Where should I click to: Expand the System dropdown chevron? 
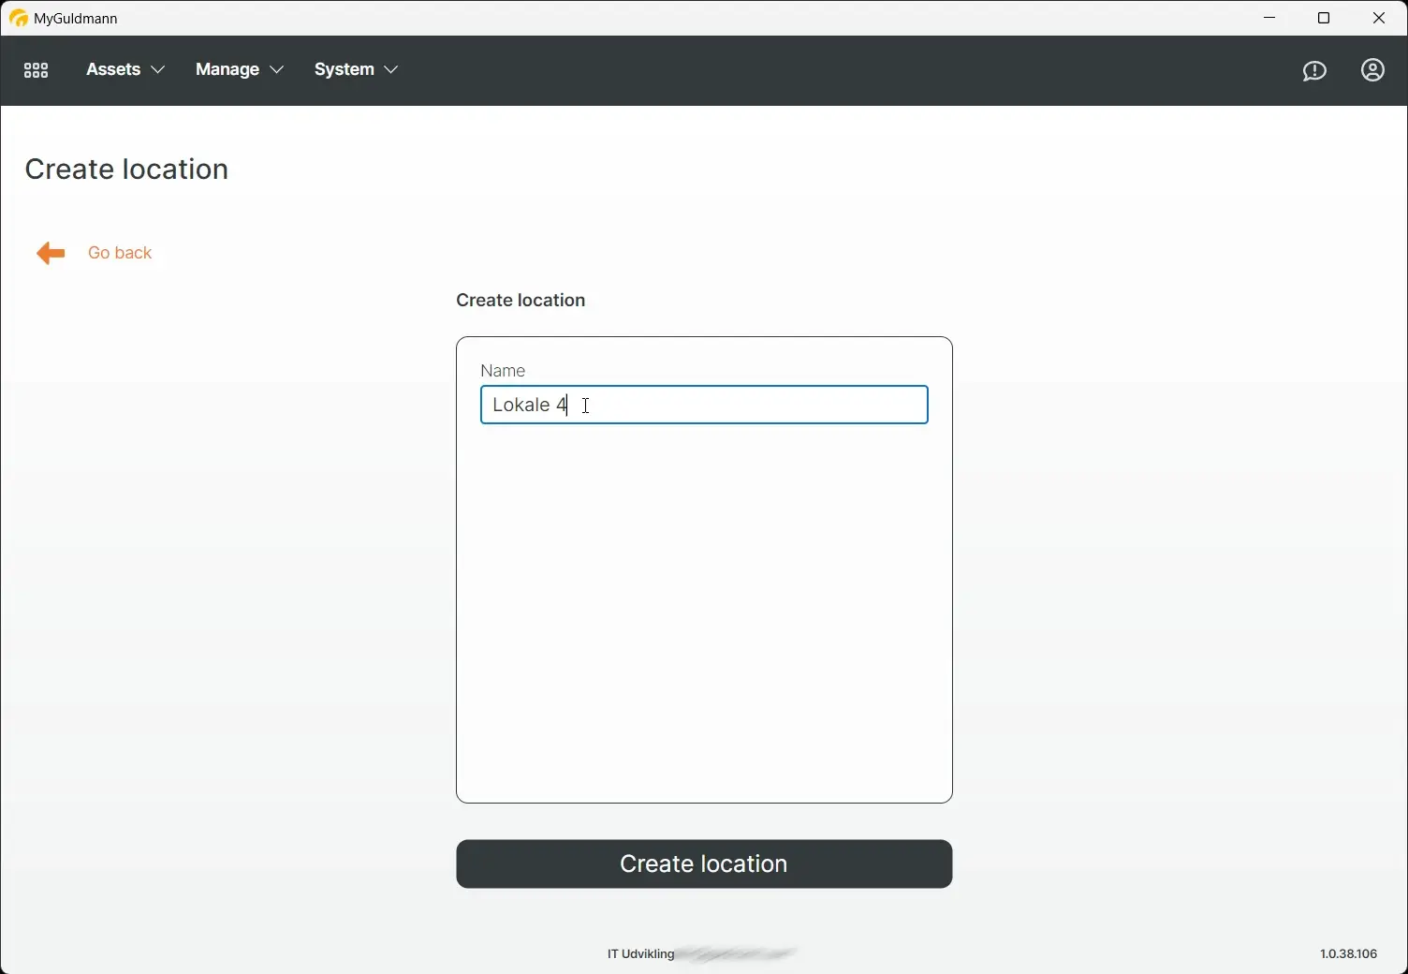pyautogui.click(x=390, y=69)
